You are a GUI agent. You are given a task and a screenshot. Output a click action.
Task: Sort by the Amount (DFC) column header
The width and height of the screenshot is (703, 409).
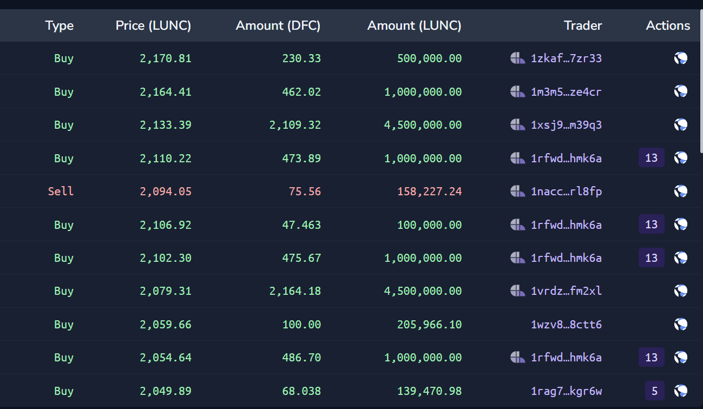(x=278, y=25)
